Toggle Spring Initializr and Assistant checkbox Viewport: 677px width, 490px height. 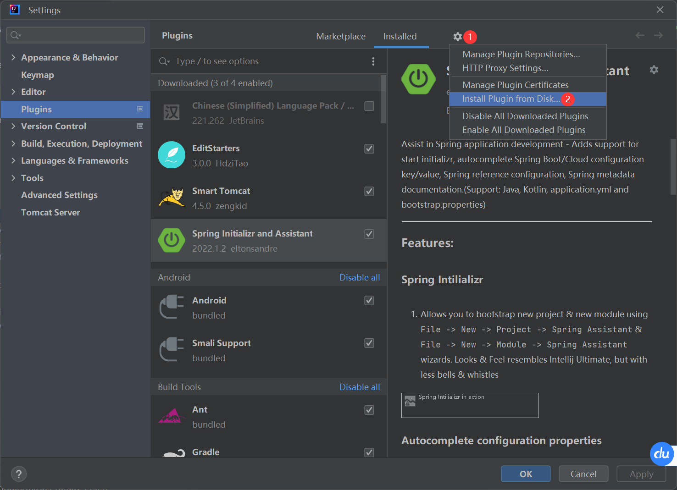pyautogui.click(x=369, y=234)
